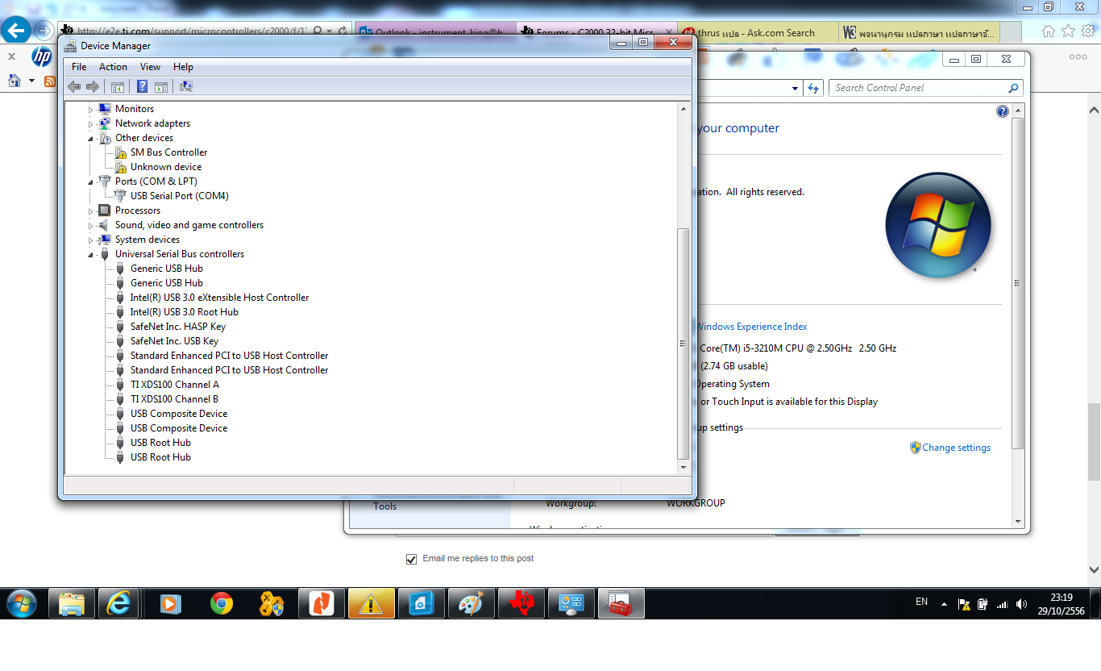This screenshot has width=1101, height=671.
Task: Expand the Network adapters category
Action: 91,123
